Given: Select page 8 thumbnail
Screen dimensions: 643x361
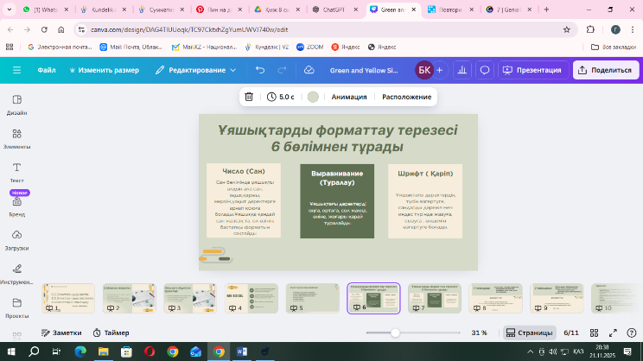Looking at the screenshot, I should tap(496, 298).
